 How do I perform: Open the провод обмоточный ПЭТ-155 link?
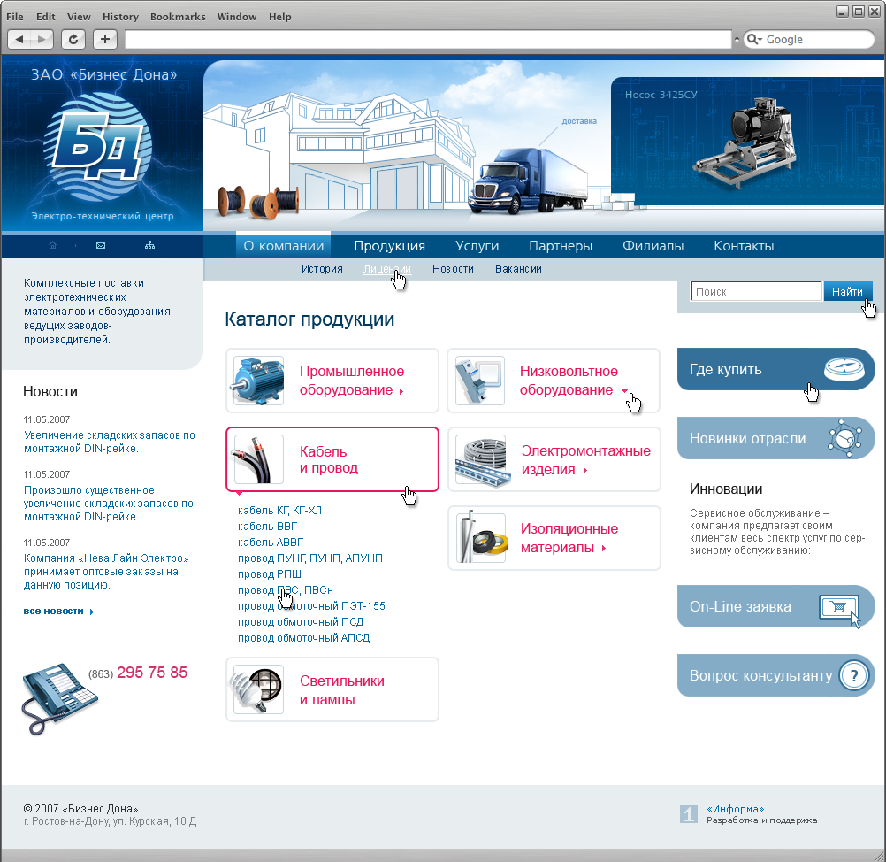311,605
